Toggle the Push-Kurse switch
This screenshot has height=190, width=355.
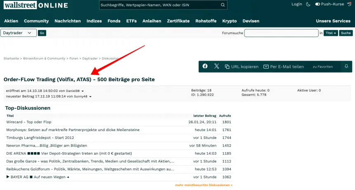coord(318,4)
